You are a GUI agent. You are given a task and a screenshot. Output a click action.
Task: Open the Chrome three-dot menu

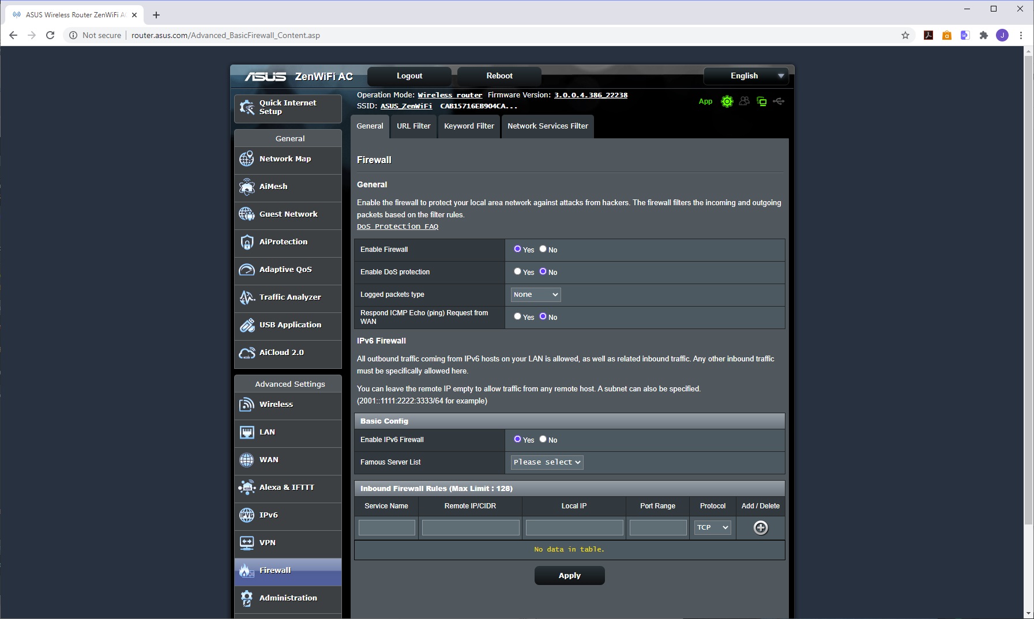pyautogui.click(x=1021, y=35)
